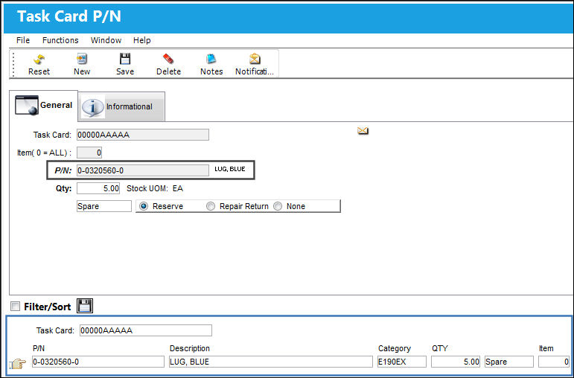Click the Task Card field in General tab

coord(143,135)
